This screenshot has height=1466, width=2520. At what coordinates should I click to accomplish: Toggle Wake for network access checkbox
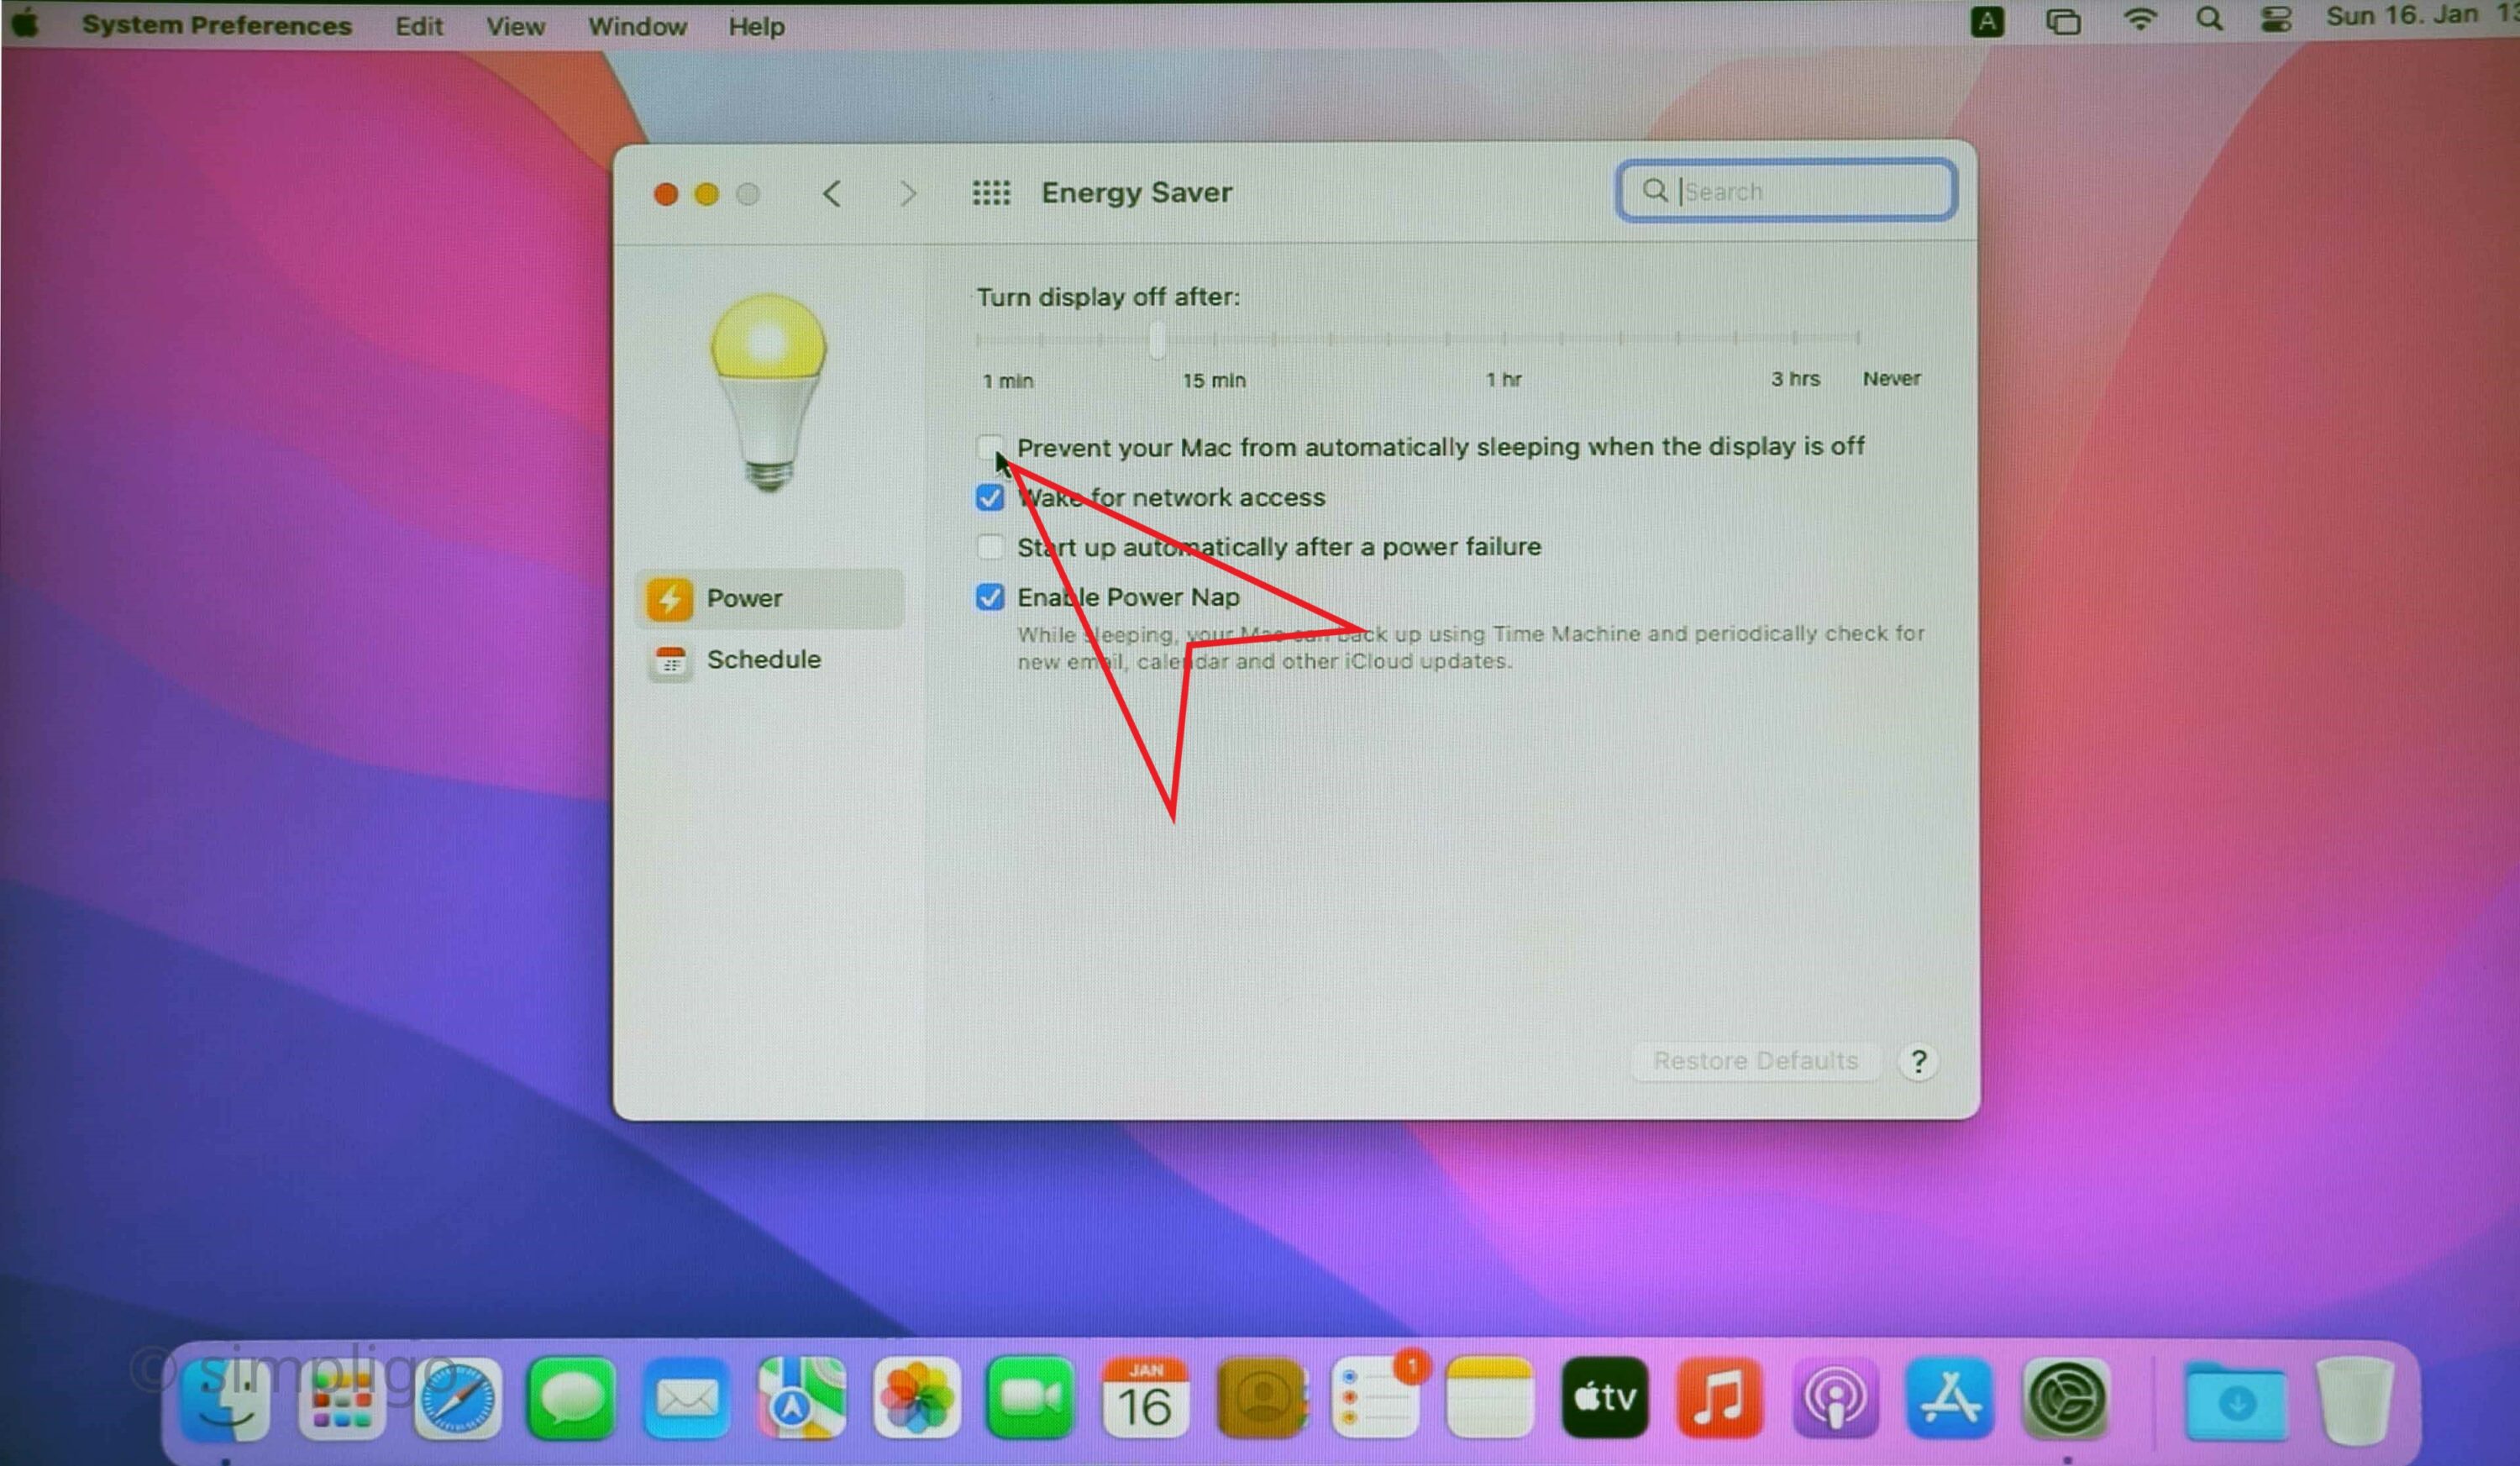[x=988, y=497]
